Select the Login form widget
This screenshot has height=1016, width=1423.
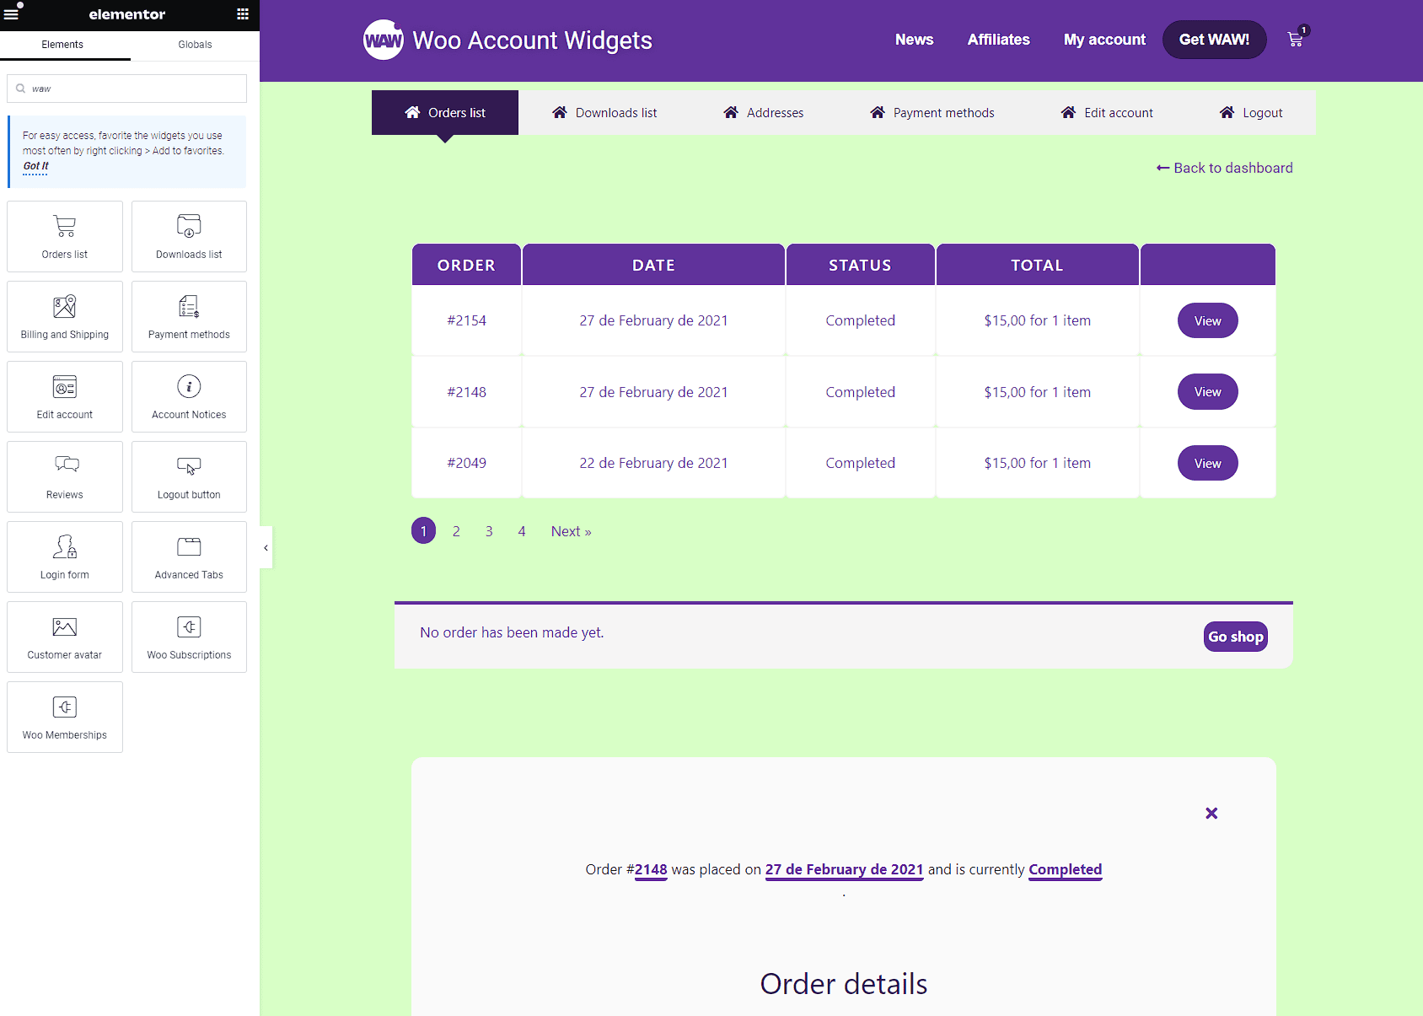coord(65,556)
